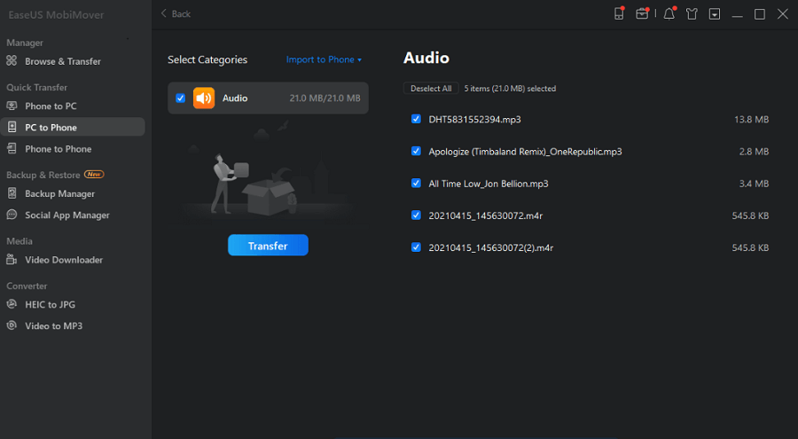Expand the Import to Phone dropdown
798x439 pixels.
point(324,59)
